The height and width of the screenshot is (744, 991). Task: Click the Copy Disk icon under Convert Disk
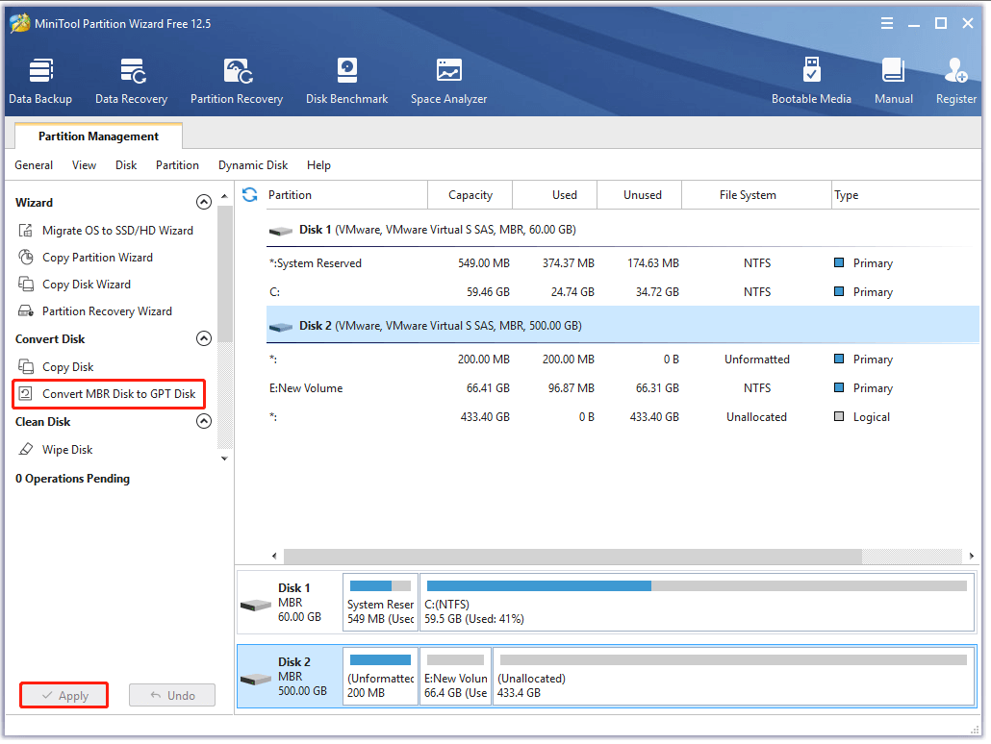point(25,366)
